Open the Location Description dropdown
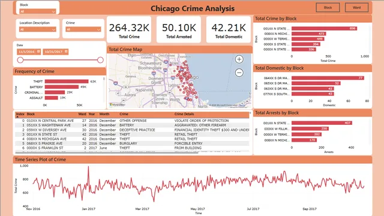Screen dimensions: 384x216 38,29
